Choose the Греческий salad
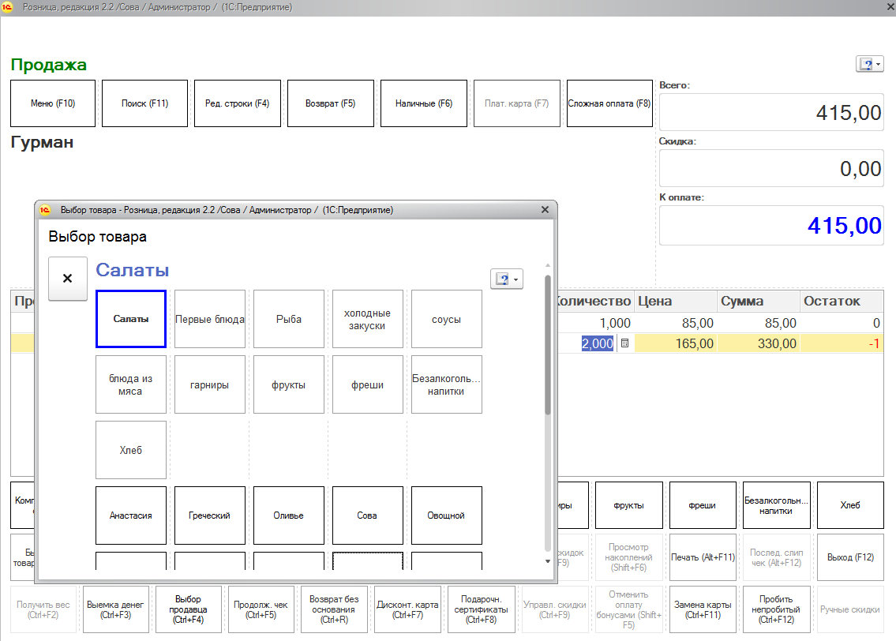Image resolution: width=896 pixels, height=641 pixels. pyautogui.click(x=210, y=515)
